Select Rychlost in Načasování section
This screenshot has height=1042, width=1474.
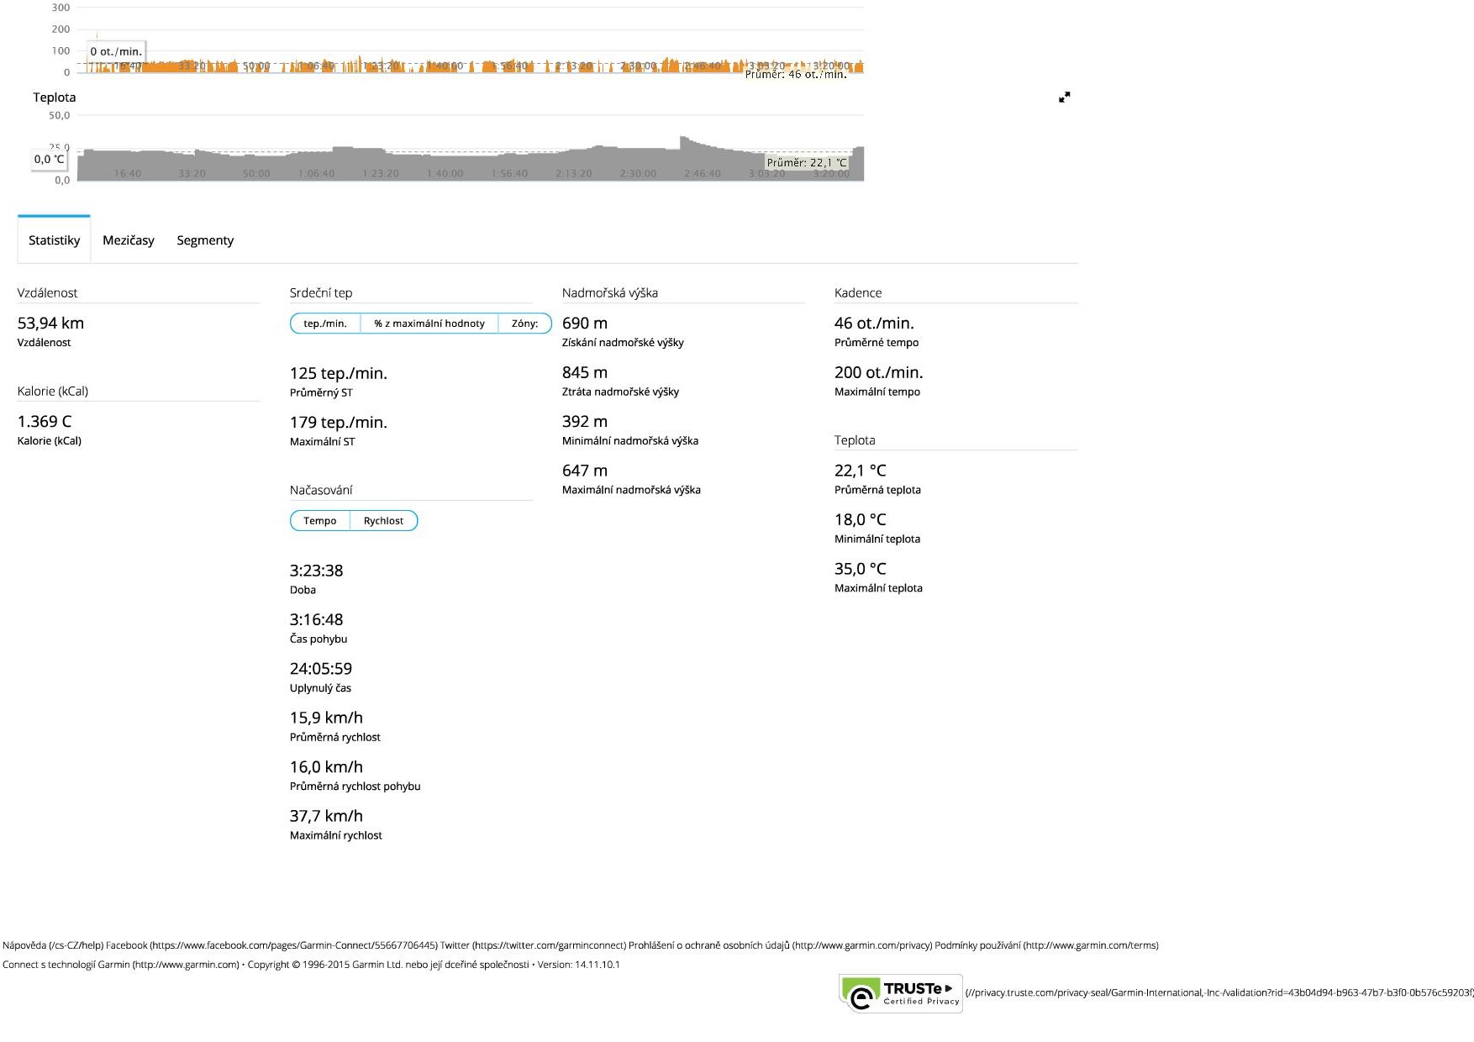pyautogui.click(x=383, y=521)
